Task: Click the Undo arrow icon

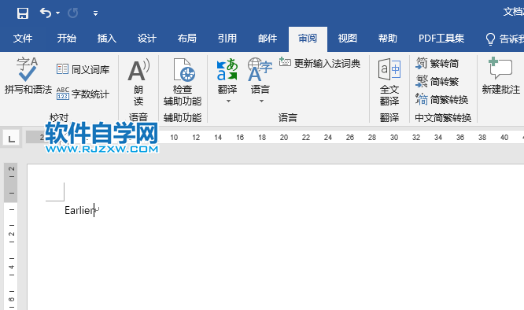Action: (46, 13)
